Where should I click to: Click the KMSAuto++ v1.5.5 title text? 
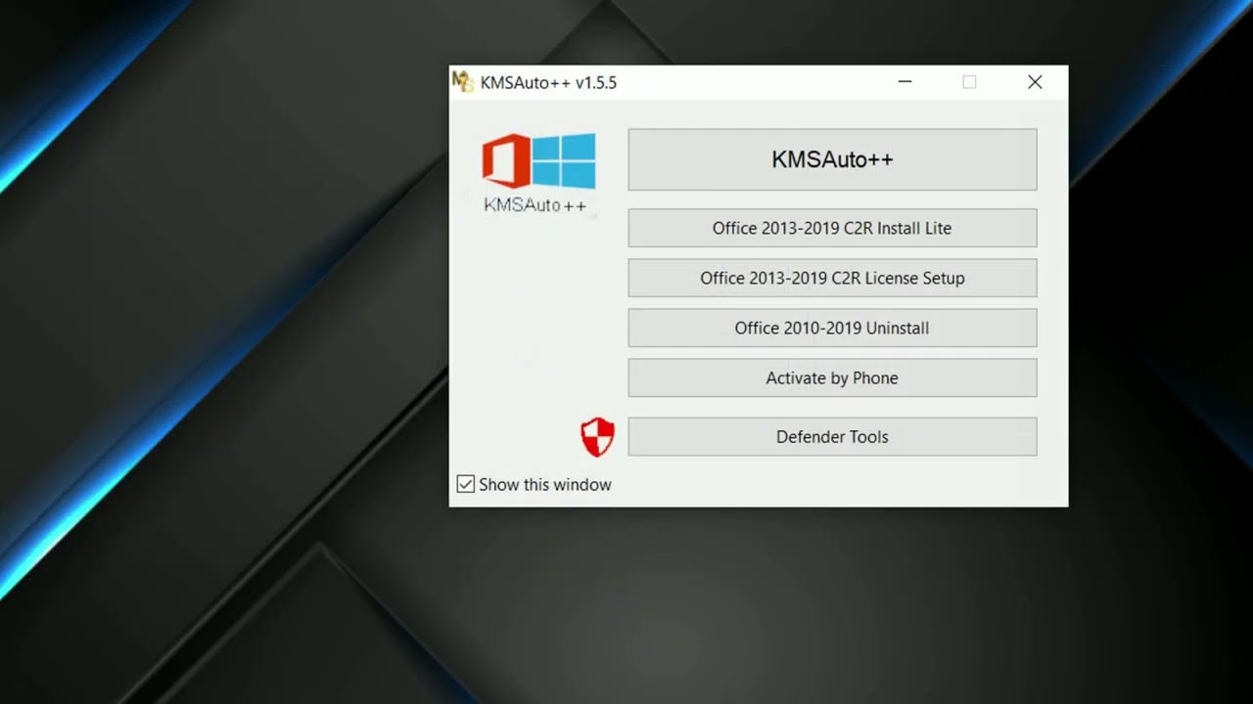[548, 83]
